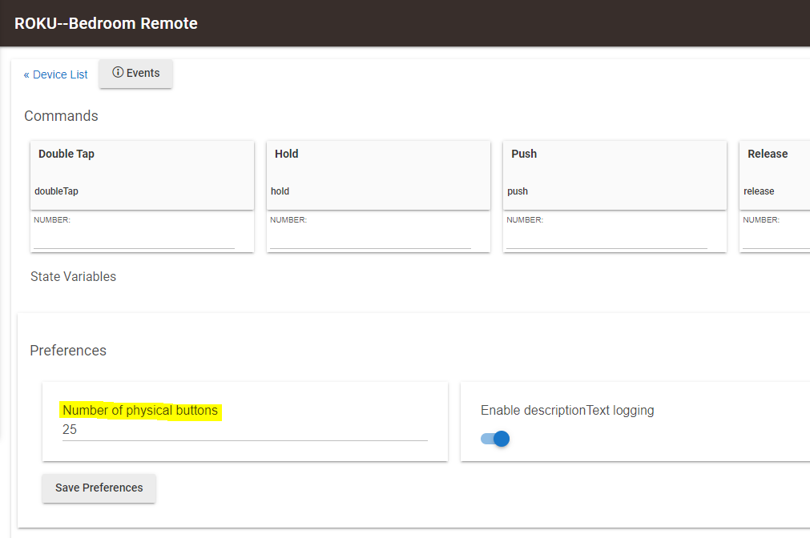The width and height of the screenshot is (810, 538).
Task: Click the Preferences section heading
Action: coord(68,350)
